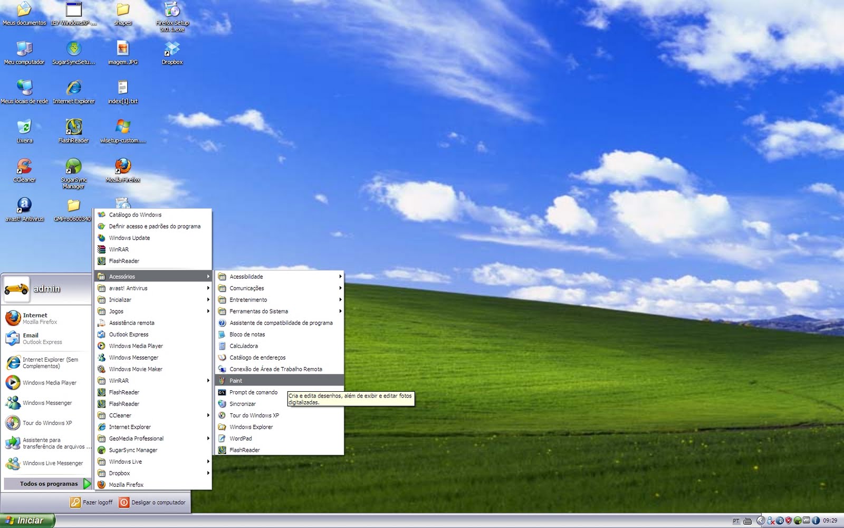Screen dimensions: 844x528
Task: Select the SugarSync Manager desktop shortcut
Action: click(x=74, y=173)
